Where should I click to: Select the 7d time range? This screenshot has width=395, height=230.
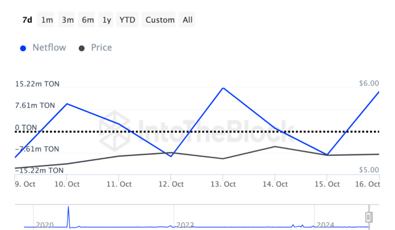(27, 20)
